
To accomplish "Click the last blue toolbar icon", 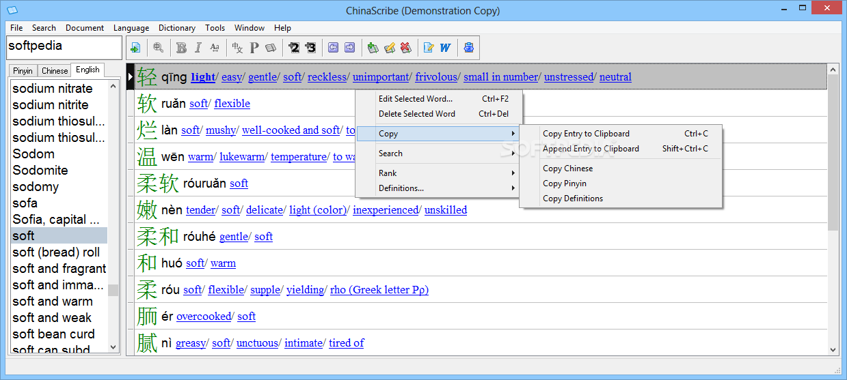I will [468, 48].
